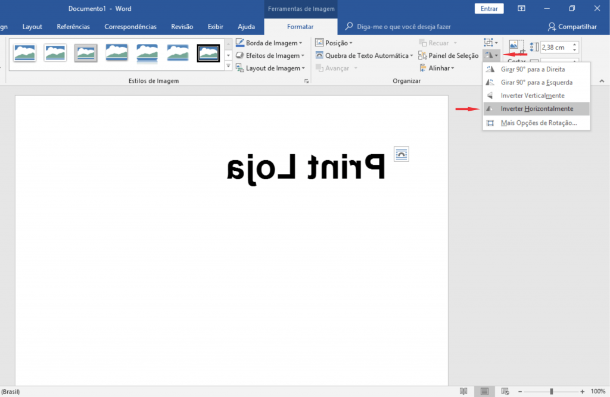
Task: Click Inverter Horizontalmente in the rotation menu
Action: coord(536,109)
